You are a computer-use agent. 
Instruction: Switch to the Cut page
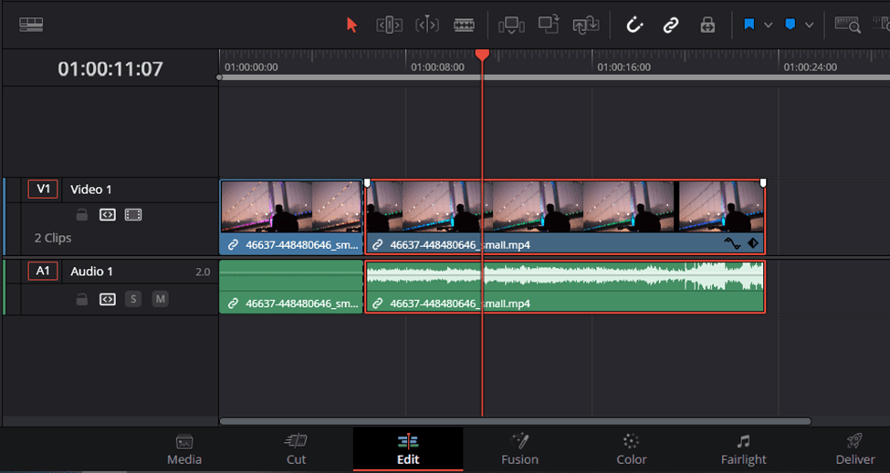296,449
